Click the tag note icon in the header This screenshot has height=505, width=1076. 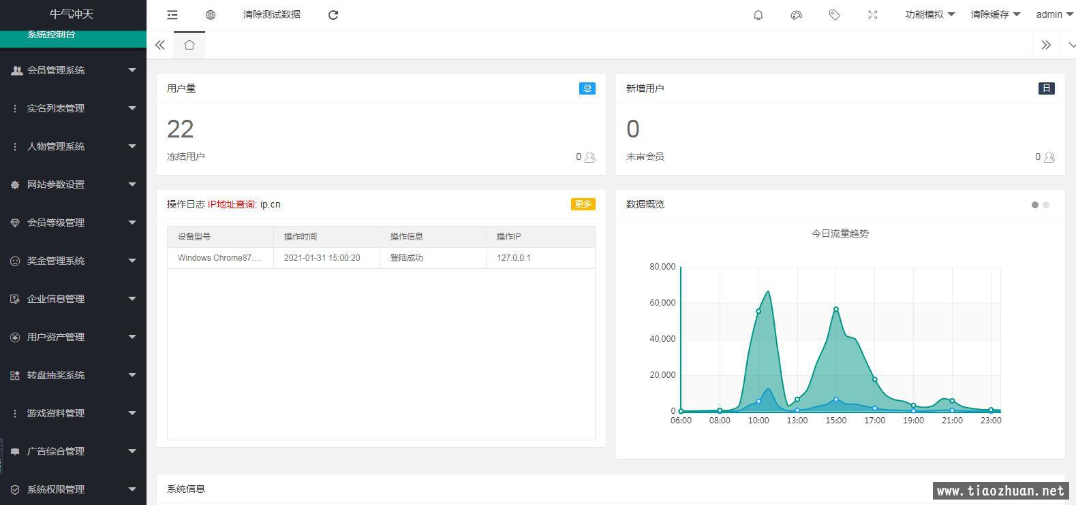tap(835, 14)
